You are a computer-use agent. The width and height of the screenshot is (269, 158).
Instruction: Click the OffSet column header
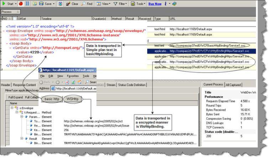point(29,19)
